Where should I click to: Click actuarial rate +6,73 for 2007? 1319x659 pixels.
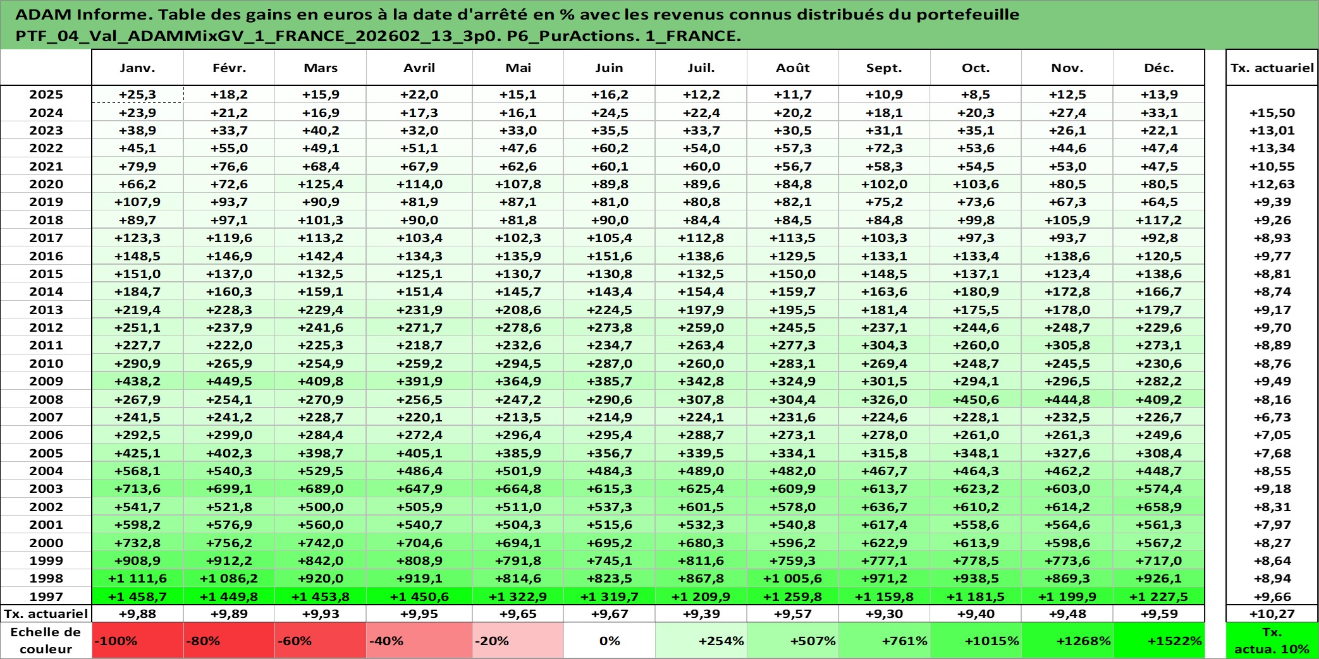coord(1272,417)
